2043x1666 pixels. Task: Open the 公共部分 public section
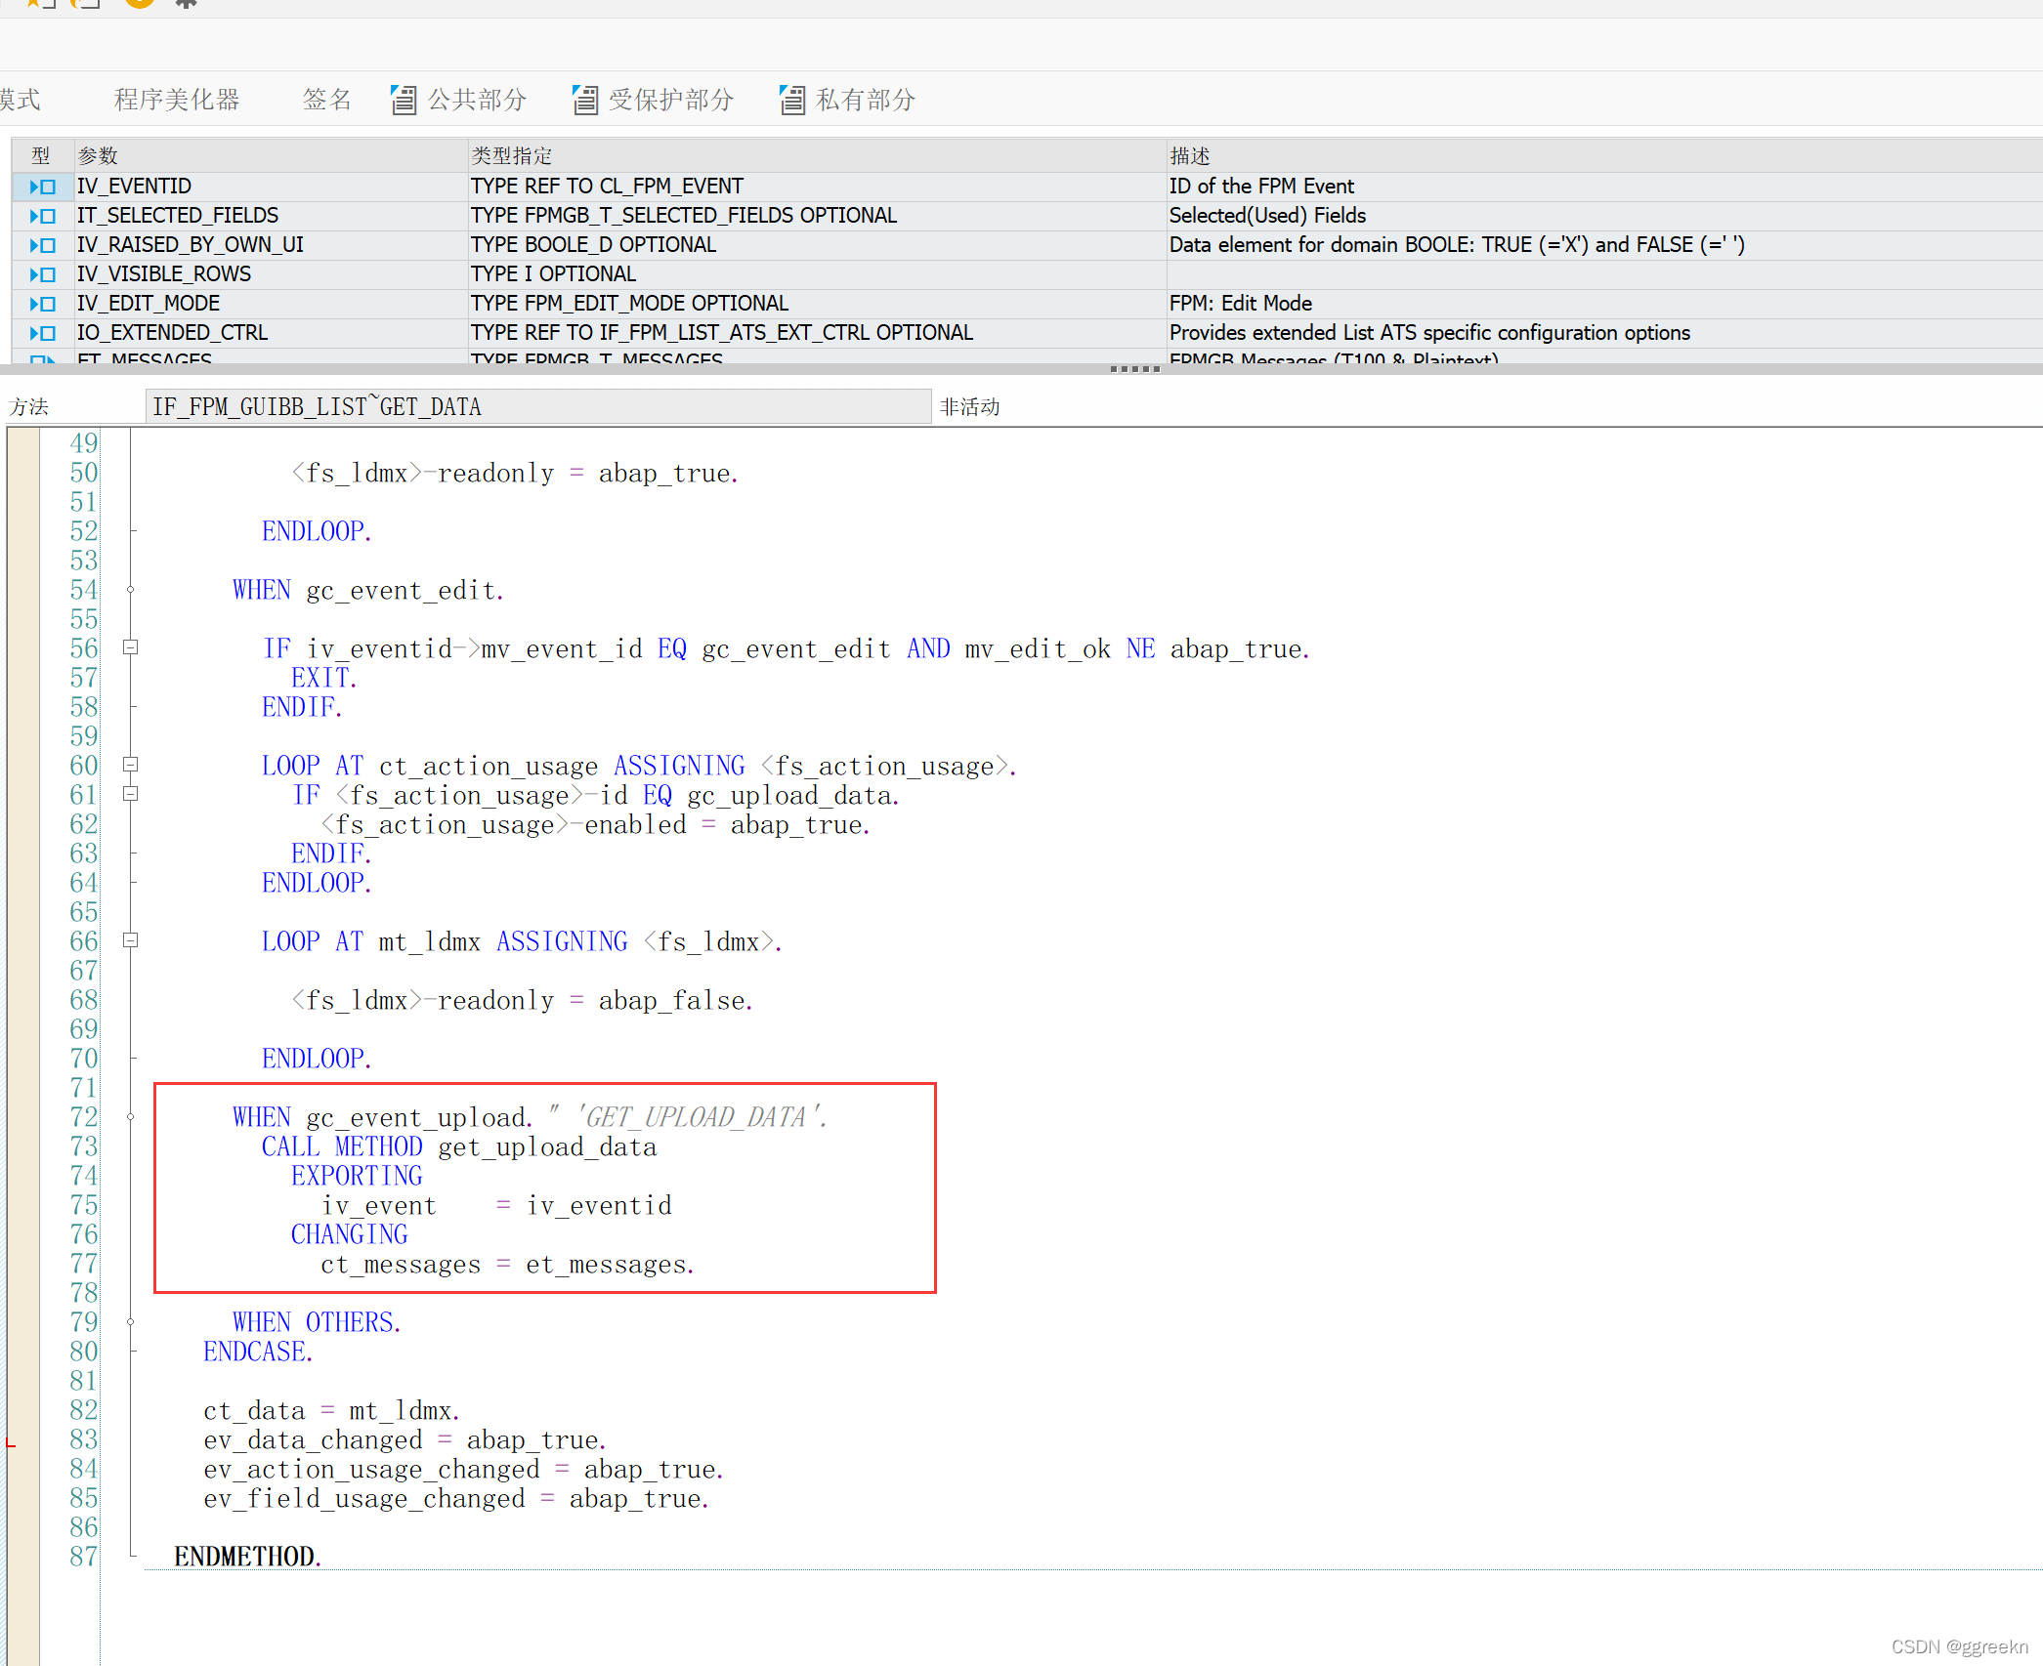[477, 100]
